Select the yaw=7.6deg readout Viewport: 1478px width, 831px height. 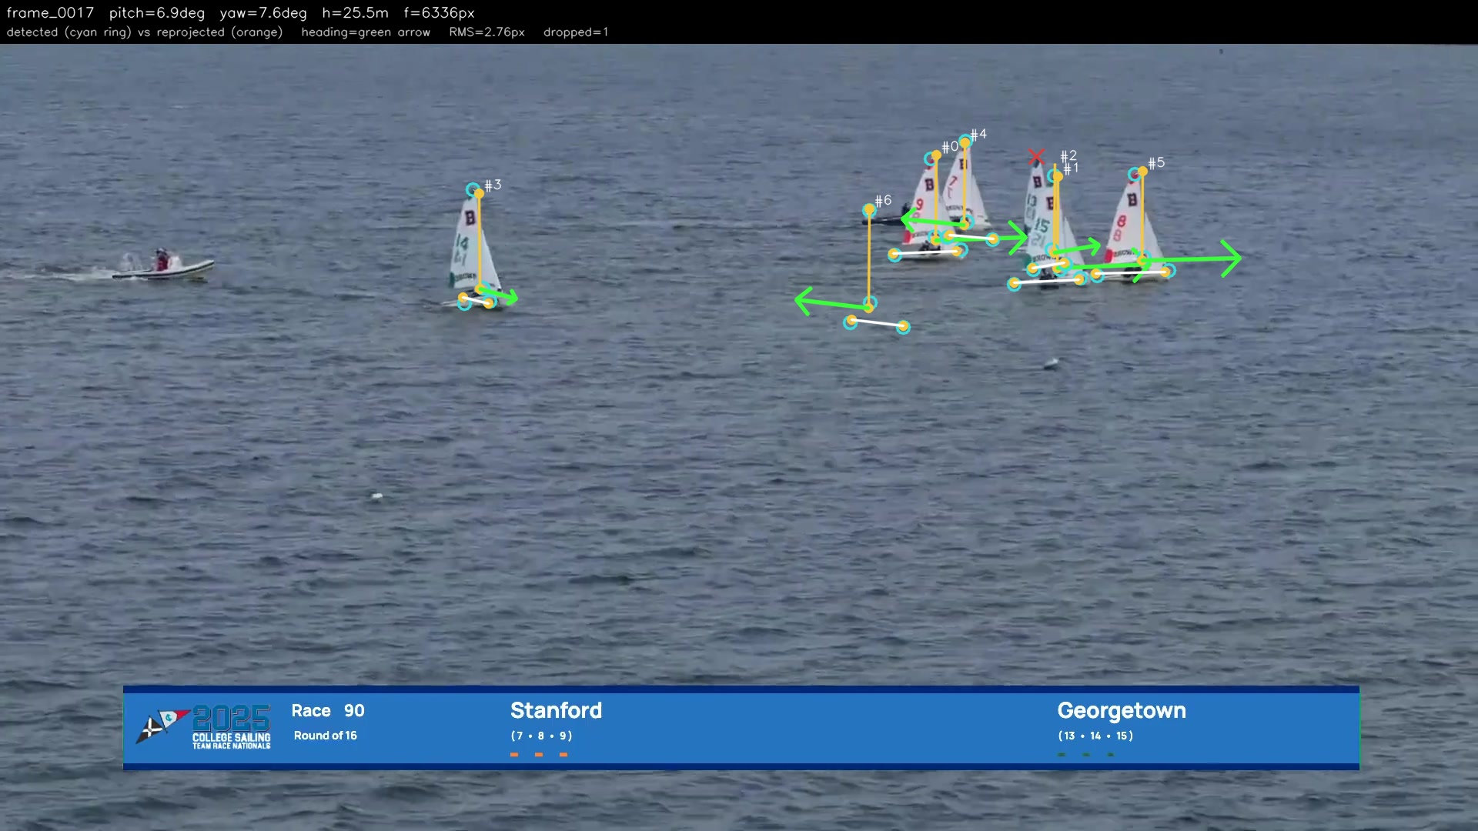pos(263,13)
